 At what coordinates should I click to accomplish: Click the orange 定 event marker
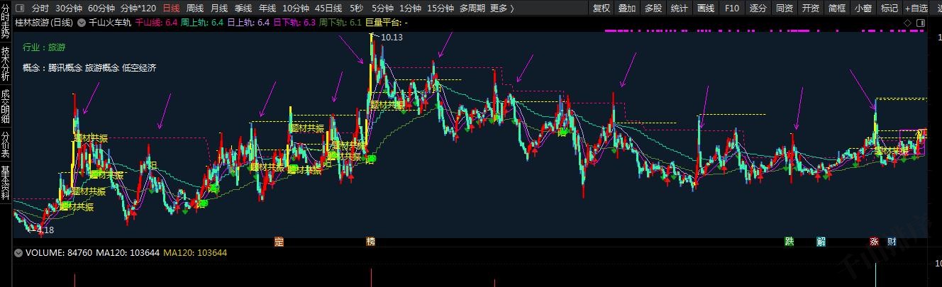(x=279, y=242)
